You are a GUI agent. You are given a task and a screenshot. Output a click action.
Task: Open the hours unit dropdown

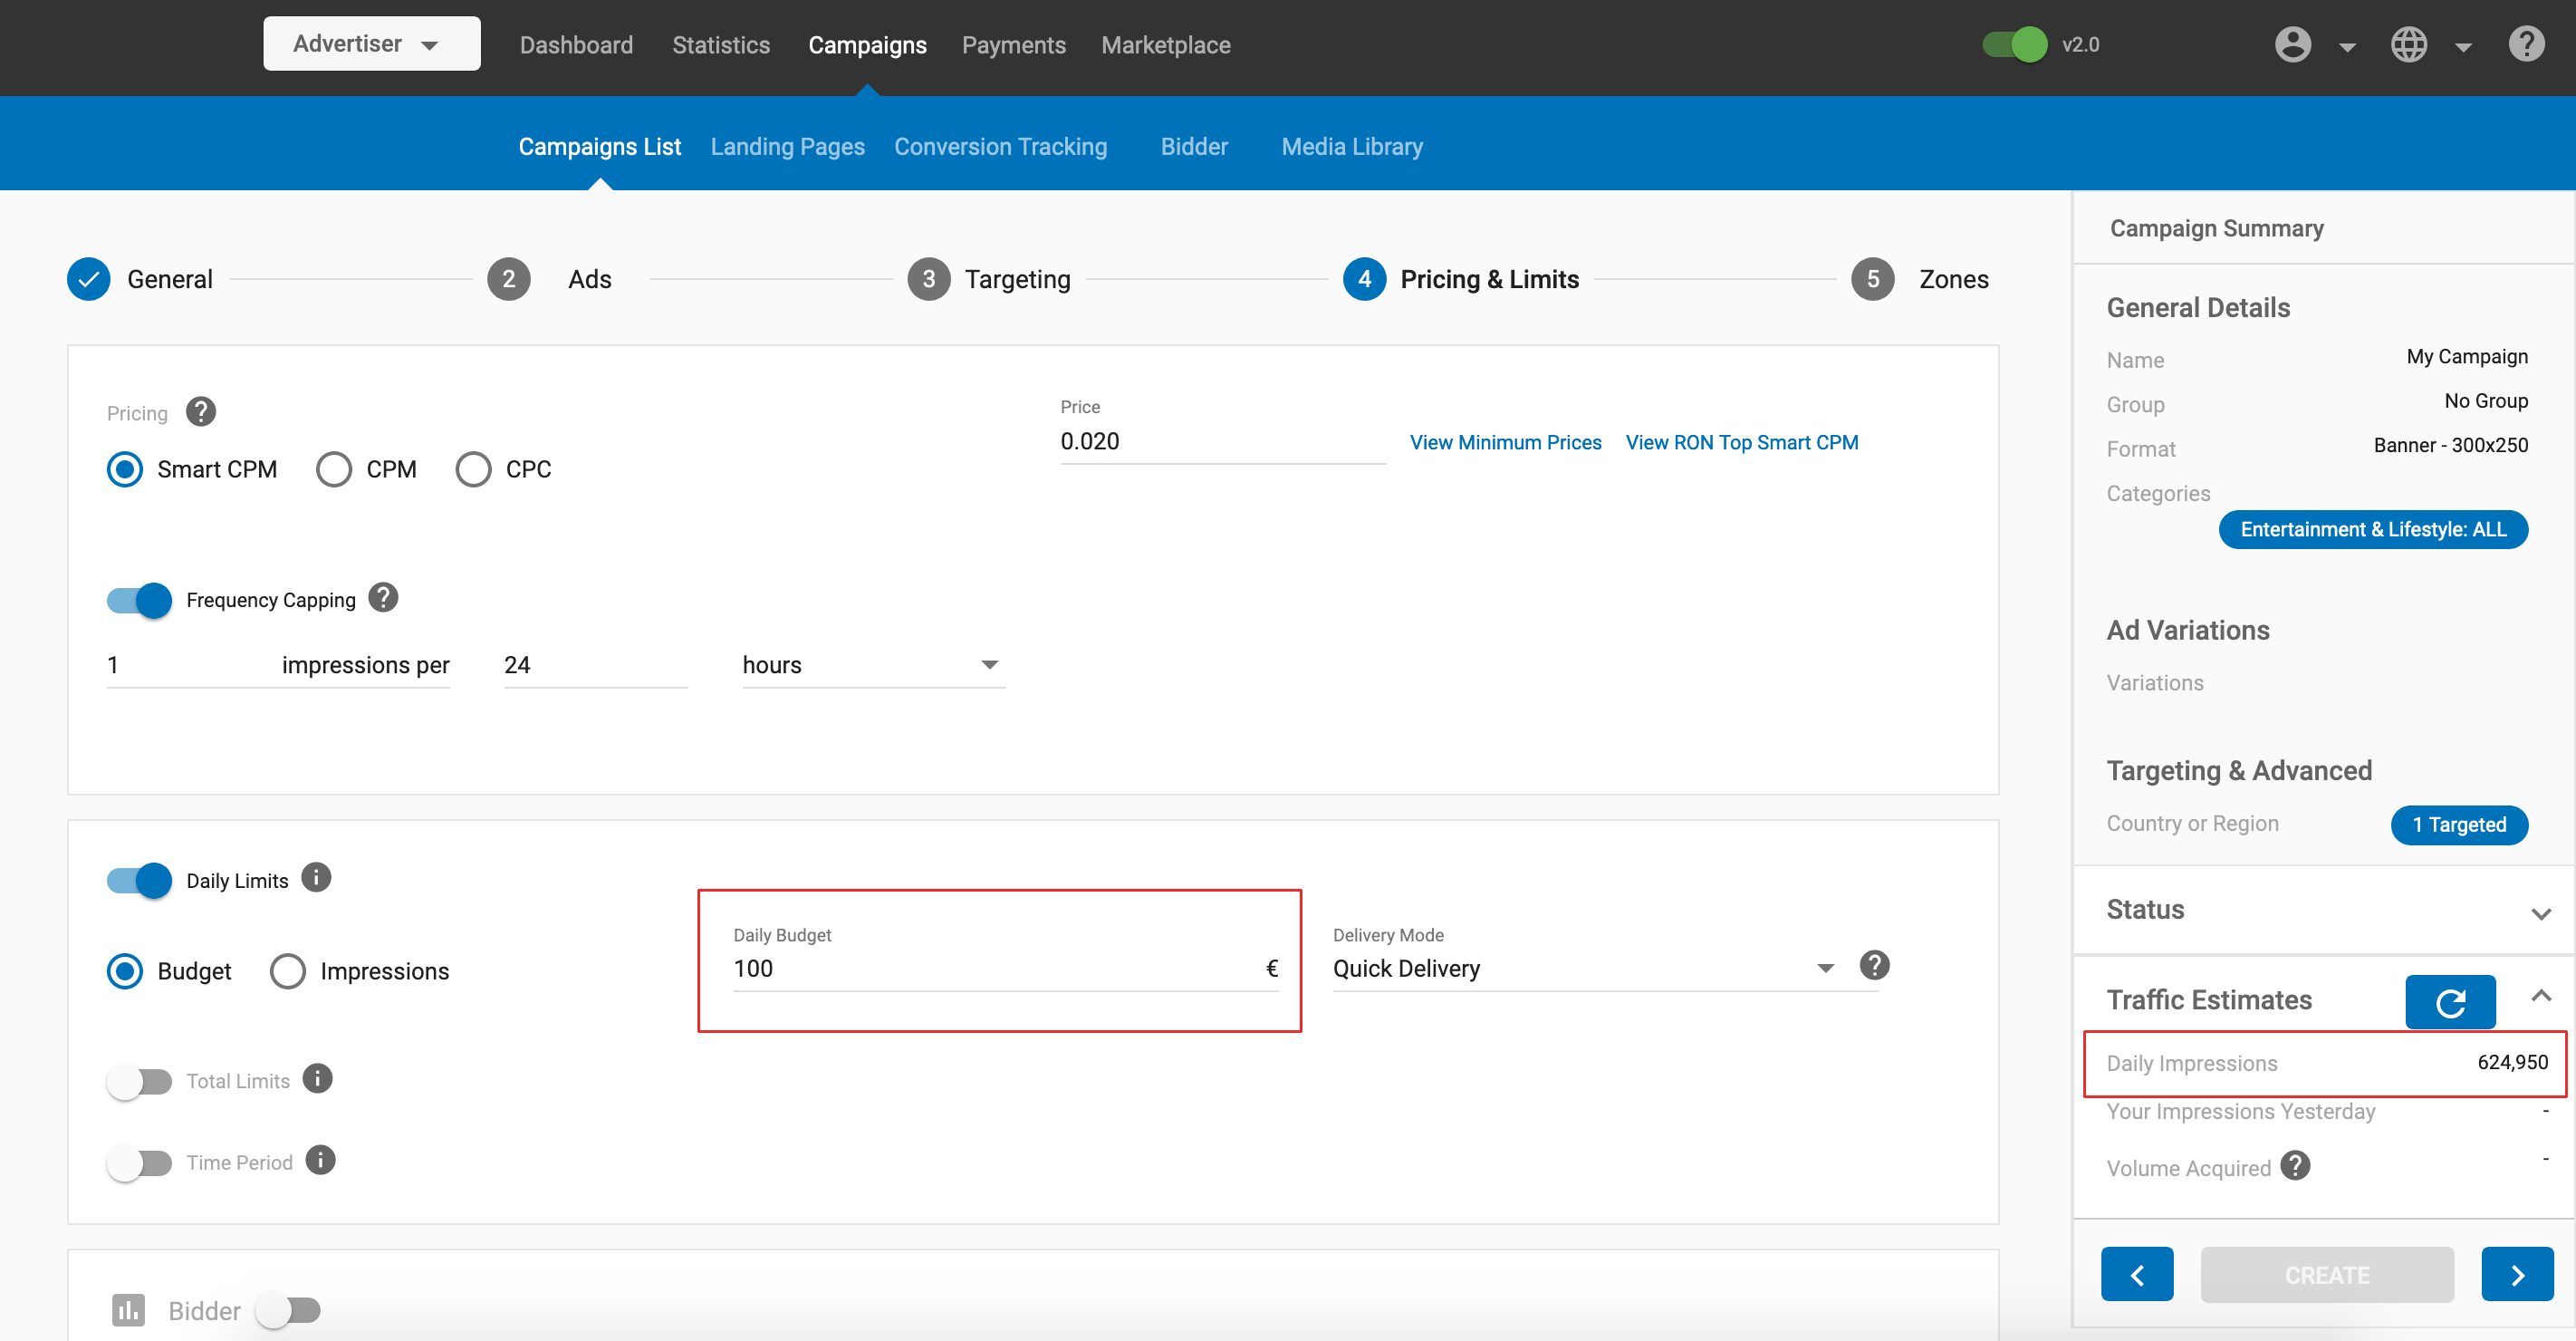coord(872,665)
